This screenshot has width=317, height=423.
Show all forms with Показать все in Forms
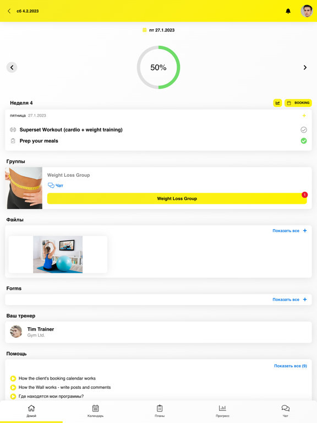[286, 300]
